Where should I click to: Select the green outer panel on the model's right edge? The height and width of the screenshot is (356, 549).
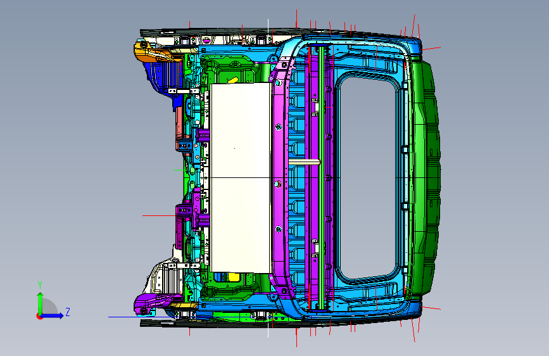tap(426, 177)
